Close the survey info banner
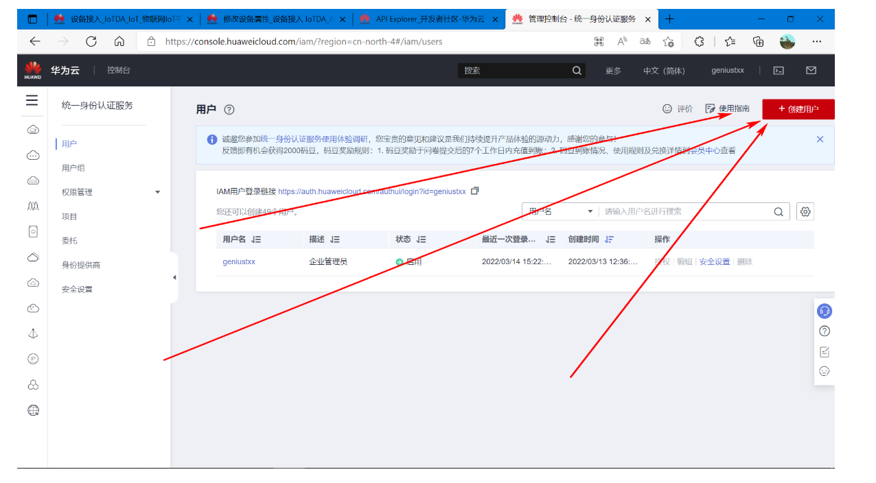This screenshot has height=483, width=876. coord(820,139)
